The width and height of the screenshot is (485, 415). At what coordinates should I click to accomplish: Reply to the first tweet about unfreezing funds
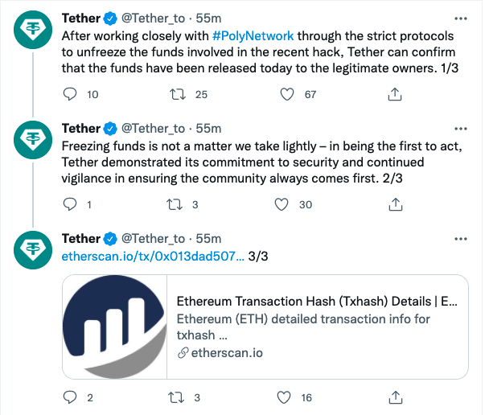[x=70, y=94]
